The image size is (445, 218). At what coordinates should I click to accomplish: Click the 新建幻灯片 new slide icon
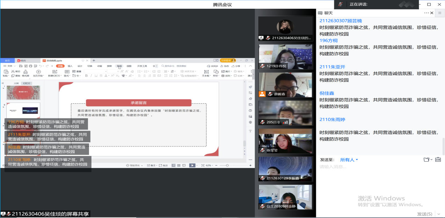(54, 72)
